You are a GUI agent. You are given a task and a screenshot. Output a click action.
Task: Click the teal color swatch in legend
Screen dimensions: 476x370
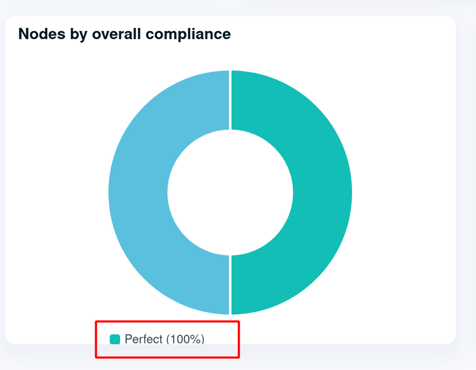(x=115, y=339)
